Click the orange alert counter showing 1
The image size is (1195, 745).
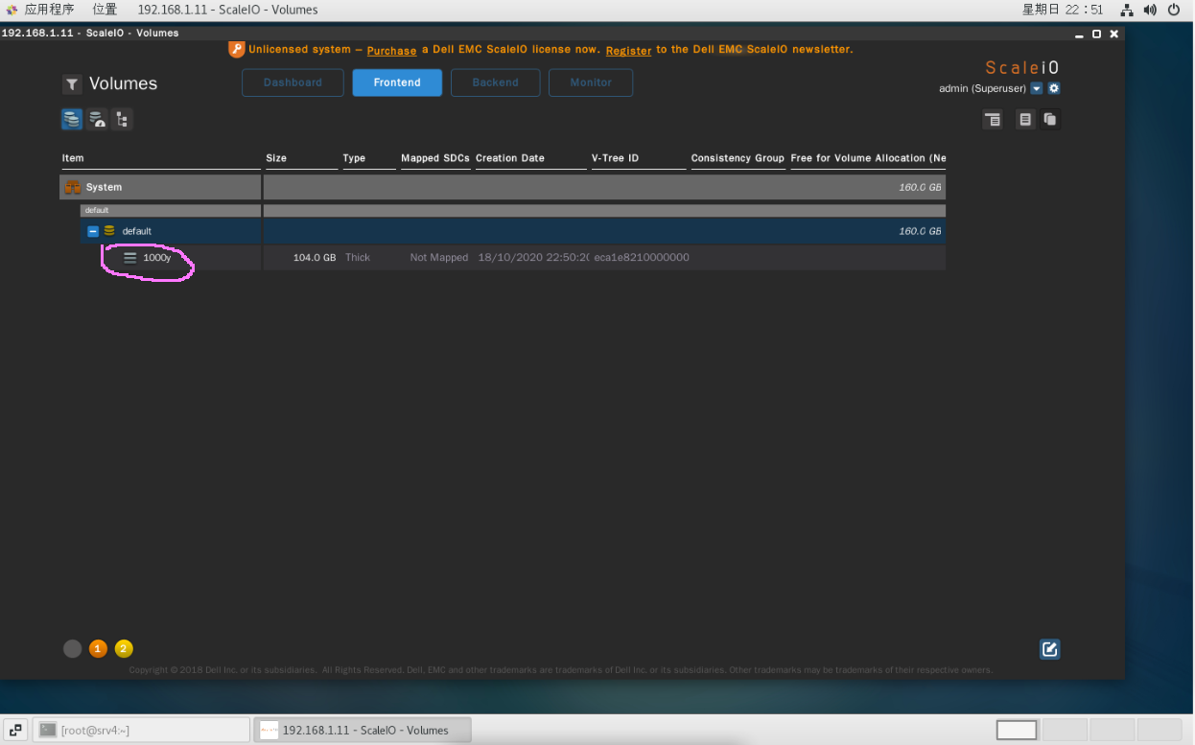(98, 649)
